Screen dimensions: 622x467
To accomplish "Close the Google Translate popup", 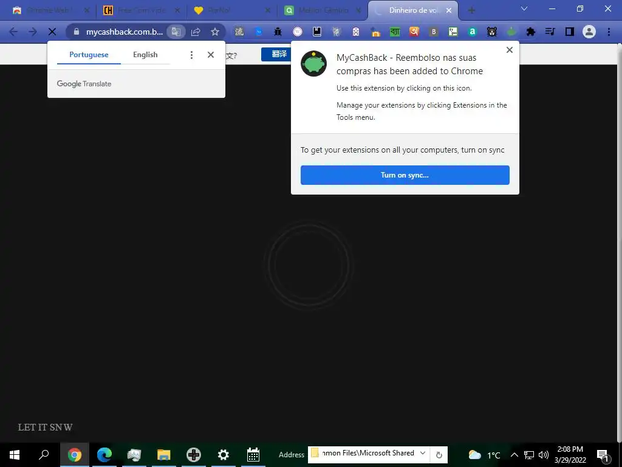I will (211, 55).
